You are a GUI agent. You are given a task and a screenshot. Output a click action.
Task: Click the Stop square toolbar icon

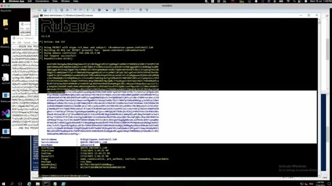(x=99, y=10)
